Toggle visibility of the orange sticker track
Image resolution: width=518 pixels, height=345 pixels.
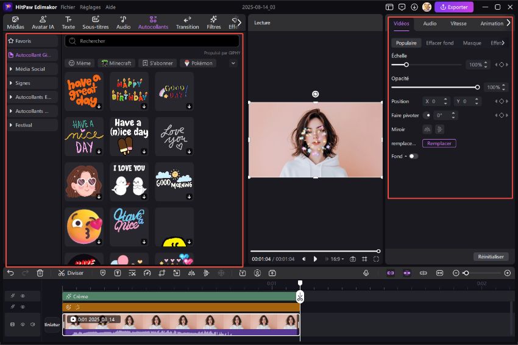click(x=23, y=307)
